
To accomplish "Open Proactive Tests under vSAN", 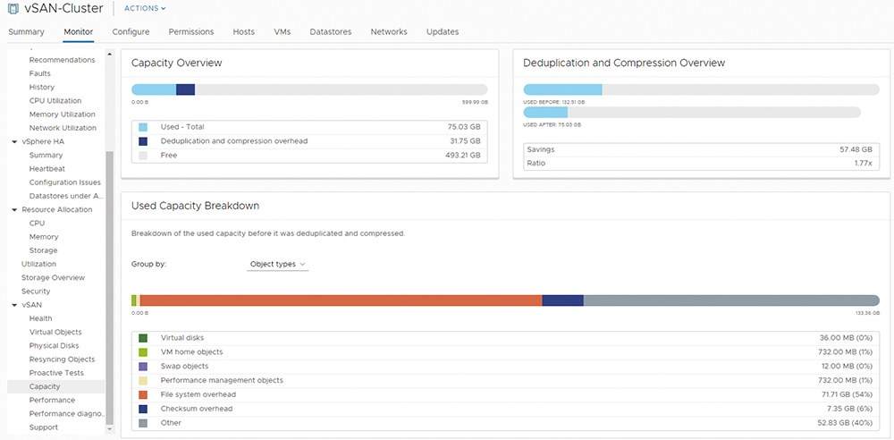I will tap(56, 373).
